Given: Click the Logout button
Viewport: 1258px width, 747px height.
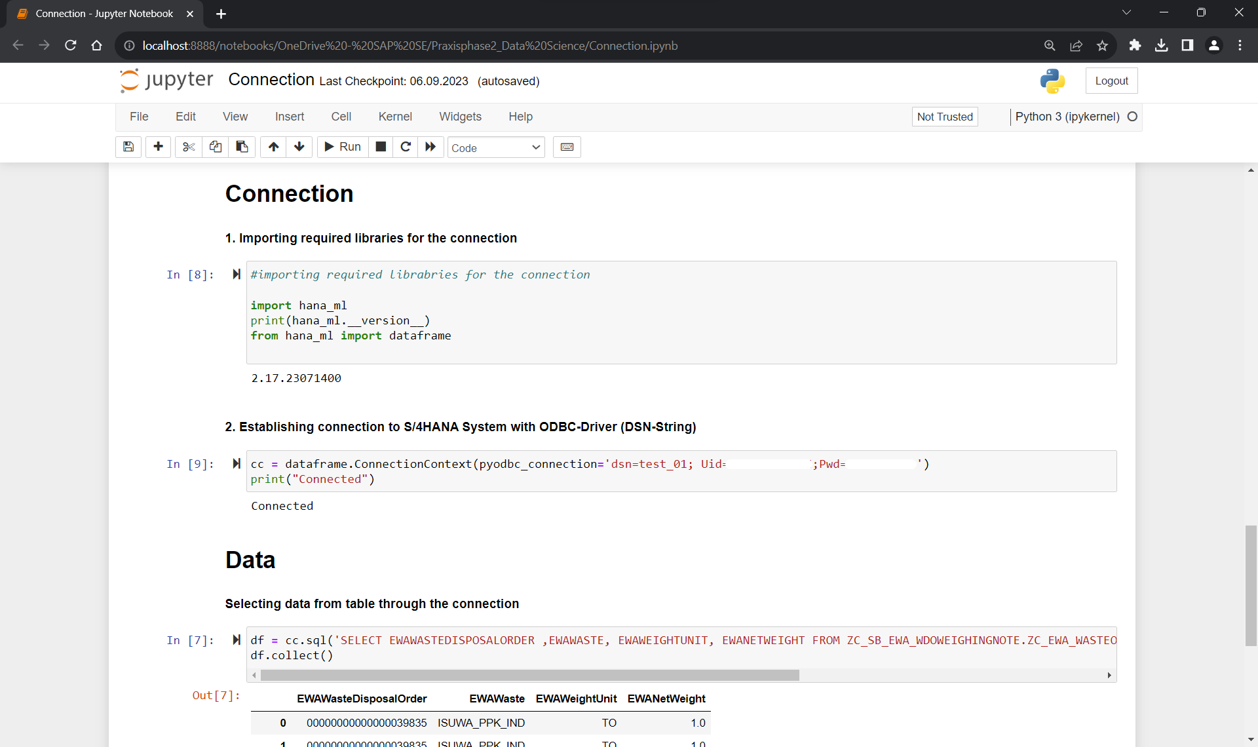Looking at the screenshot, I should [1111, 81].
